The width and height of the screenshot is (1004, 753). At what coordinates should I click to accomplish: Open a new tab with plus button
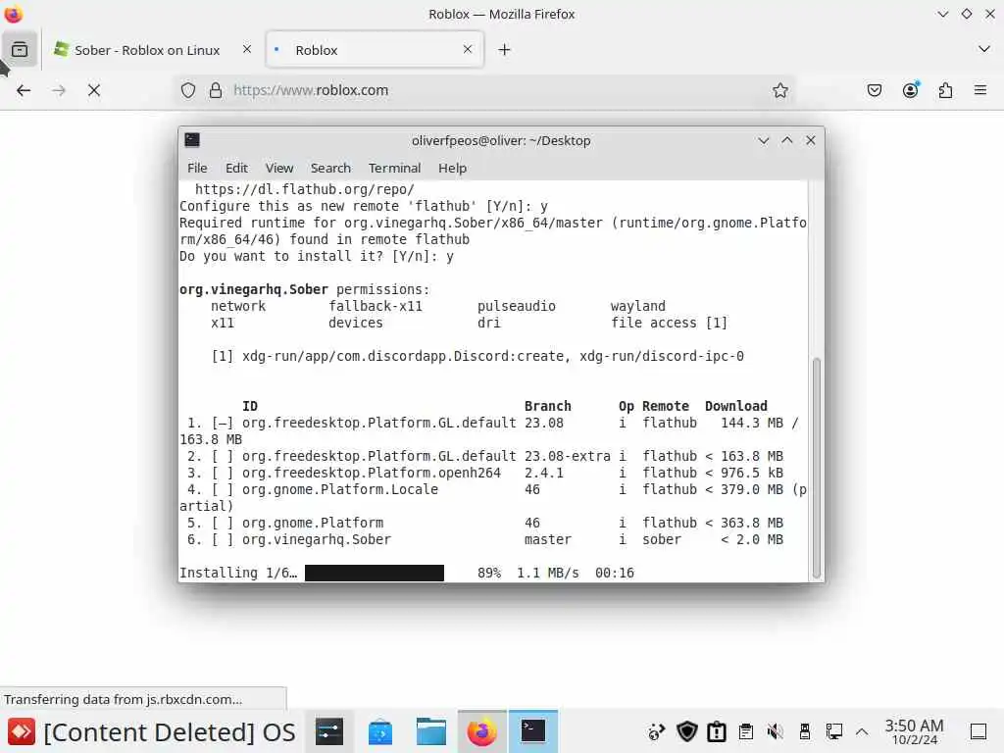505,49
